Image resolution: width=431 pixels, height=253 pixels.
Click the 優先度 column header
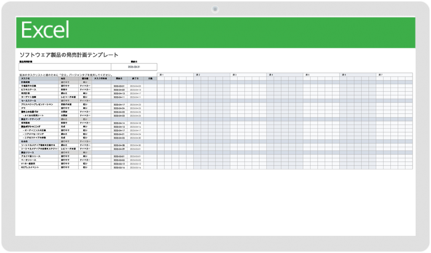[85, 79]
